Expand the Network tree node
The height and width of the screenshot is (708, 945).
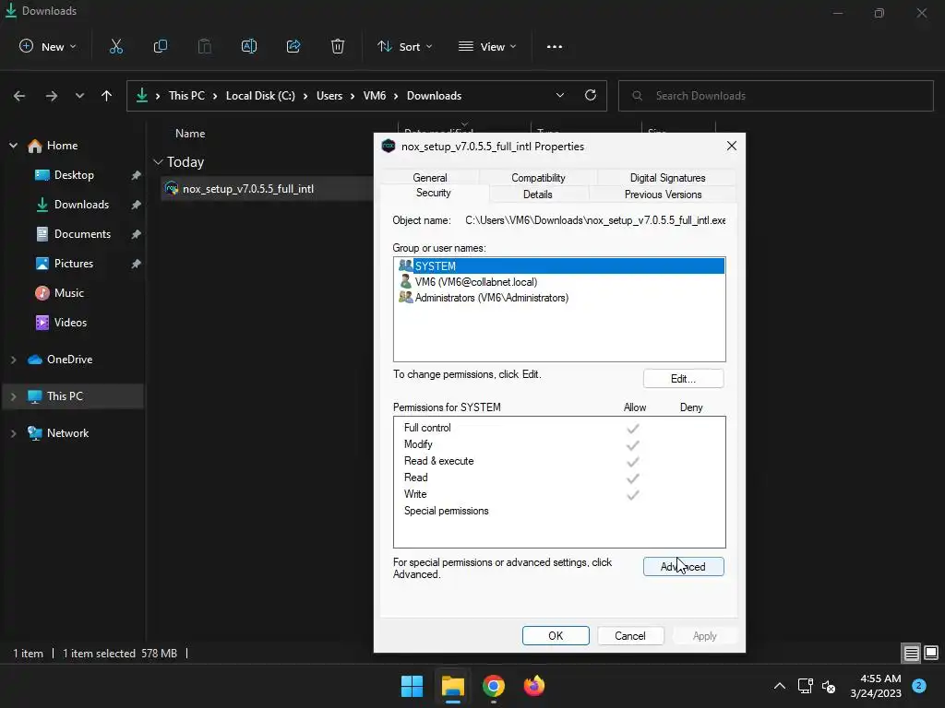click(13, 433)
